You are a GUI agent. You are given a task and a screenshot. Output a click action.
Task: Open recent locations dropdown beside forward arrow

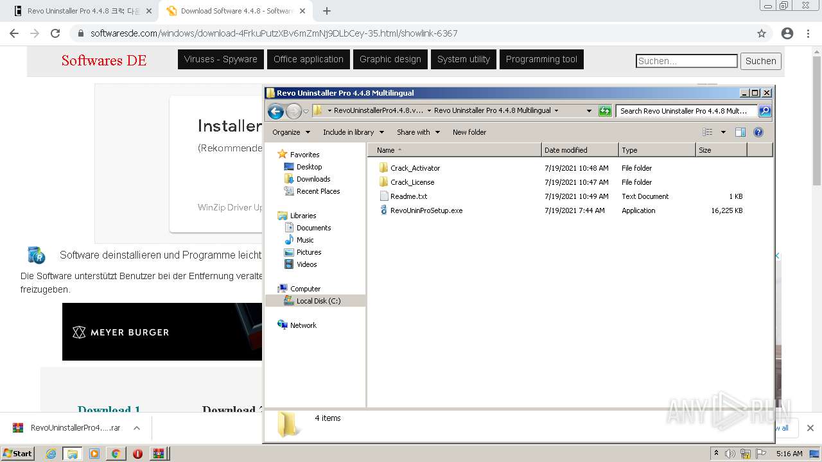click(x=306, y=111)
